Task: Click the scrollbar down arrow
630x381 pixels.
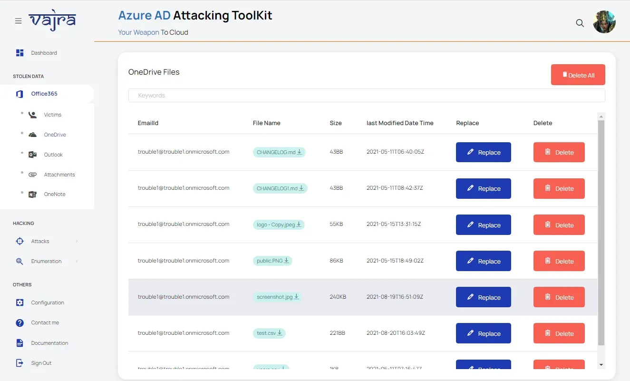Action: pos(601,365)
